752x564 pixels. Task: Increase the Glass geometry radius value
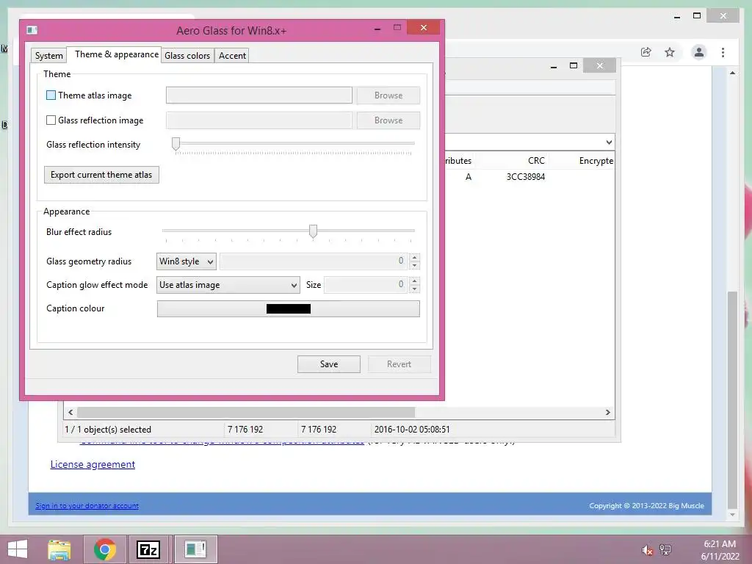pos(414,257)
